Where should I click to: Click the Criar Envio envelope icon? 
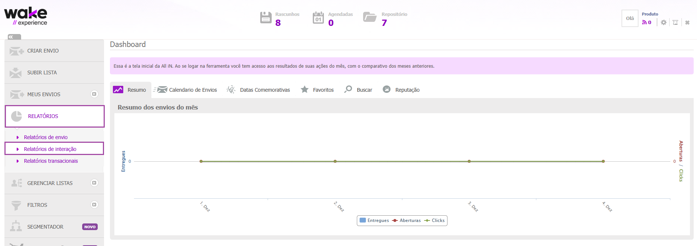(x=17, y=51)
